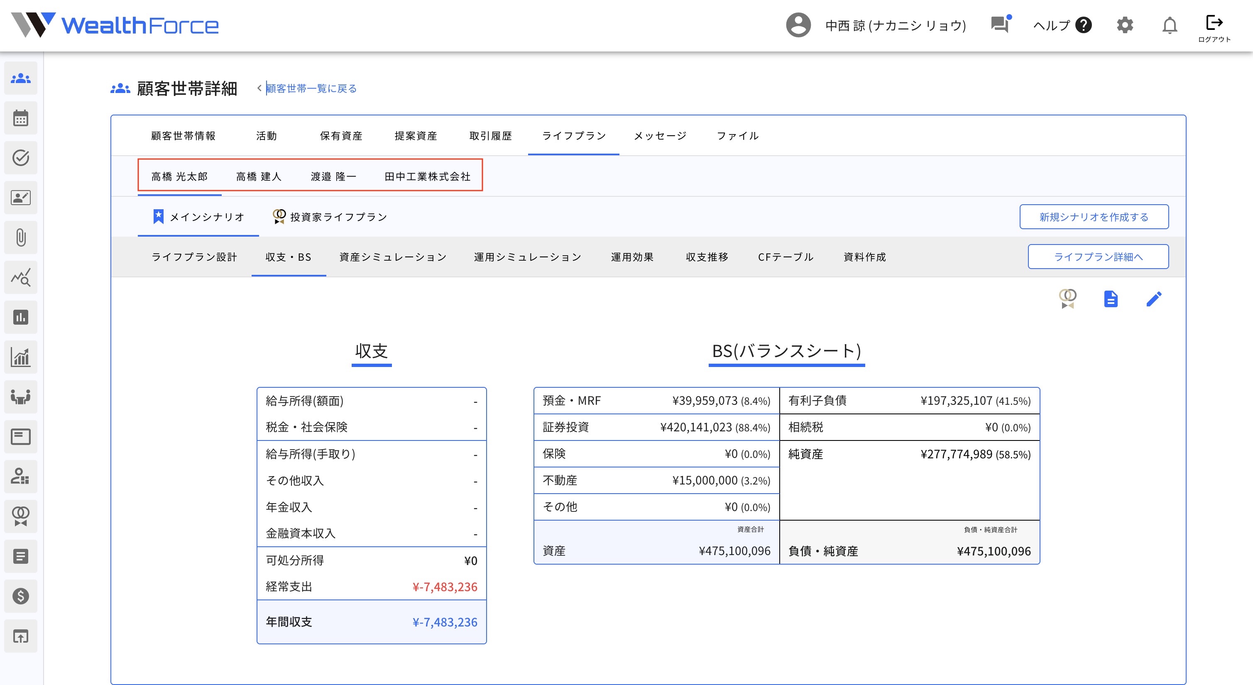
Task: Open the growth chart sidebar icon
Action: (x=21, y=357)
